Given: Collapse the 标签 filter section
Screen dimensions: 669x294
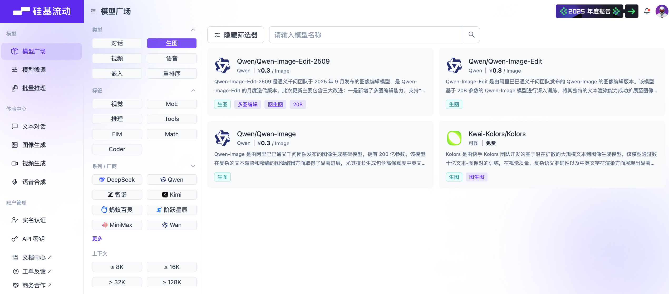Looking at the screenshot, I should [x=193, y=90].
